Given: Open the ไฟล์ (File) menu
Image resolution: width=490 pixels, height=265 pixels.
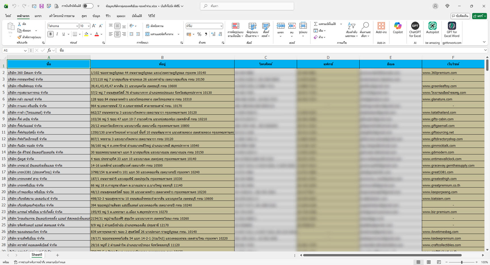Looking at the screenshot, I should 8,16.
